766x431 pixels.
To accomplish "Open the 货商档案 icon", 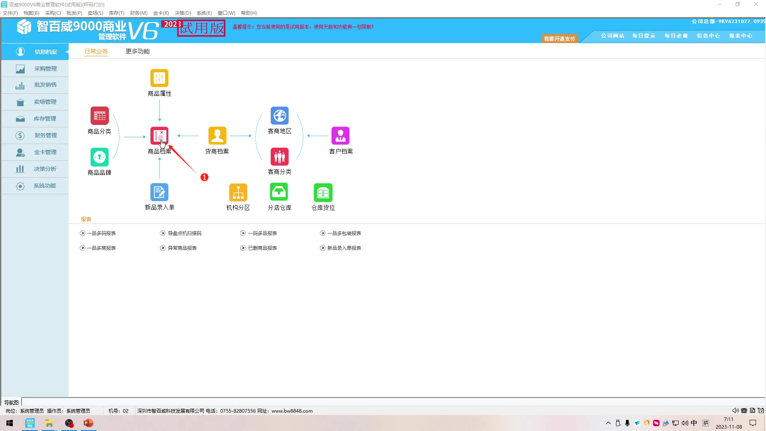I will coord(217,136).
